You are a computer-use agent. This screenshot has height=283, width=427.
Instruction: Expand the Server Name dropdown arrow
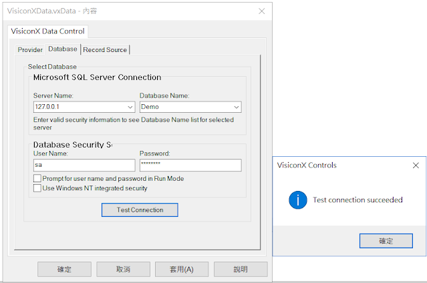(x=130, y=107)
